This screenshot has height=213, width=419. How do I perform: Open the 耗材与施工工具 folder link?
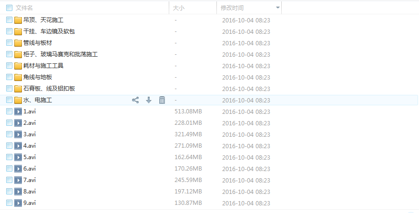point(43,66)
